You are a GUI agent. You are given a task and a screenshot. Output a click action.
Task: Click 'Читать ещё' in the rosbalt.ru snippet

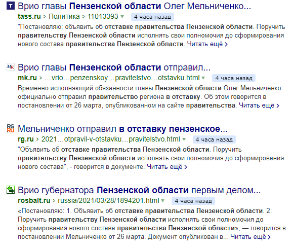251,237
